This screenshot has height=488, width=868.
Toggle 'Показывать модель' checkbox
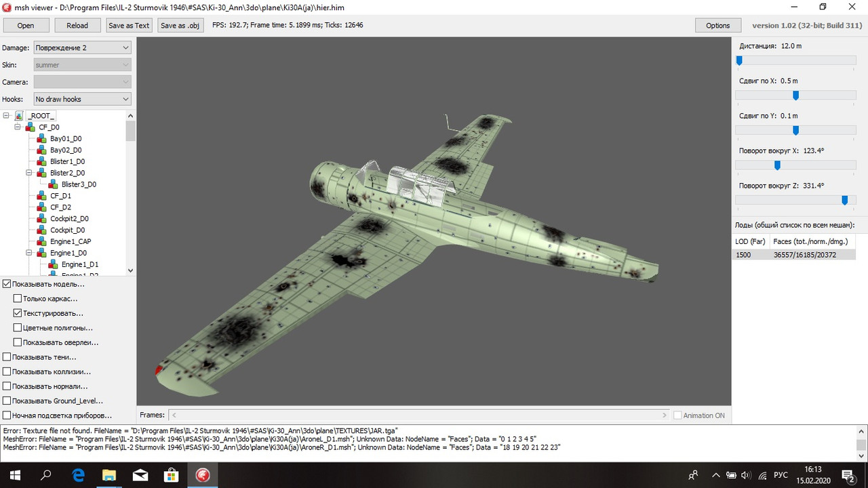pos(7,284)
